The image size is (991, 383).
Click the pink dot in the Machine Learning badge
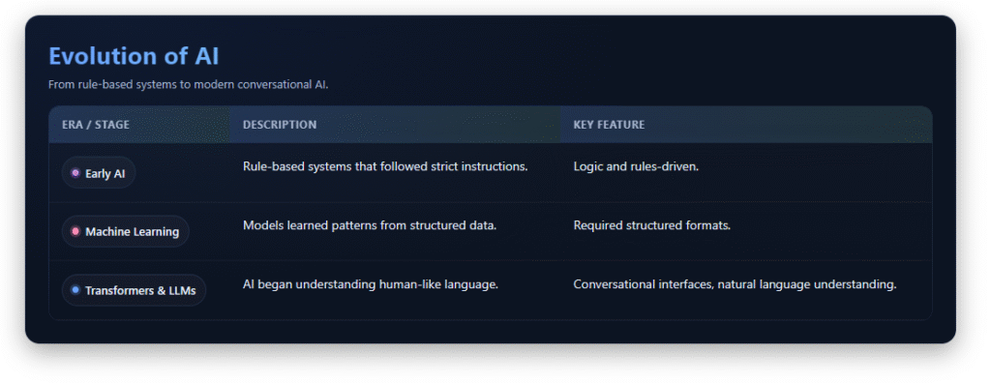pyautogui.click(x=75, y=231)
